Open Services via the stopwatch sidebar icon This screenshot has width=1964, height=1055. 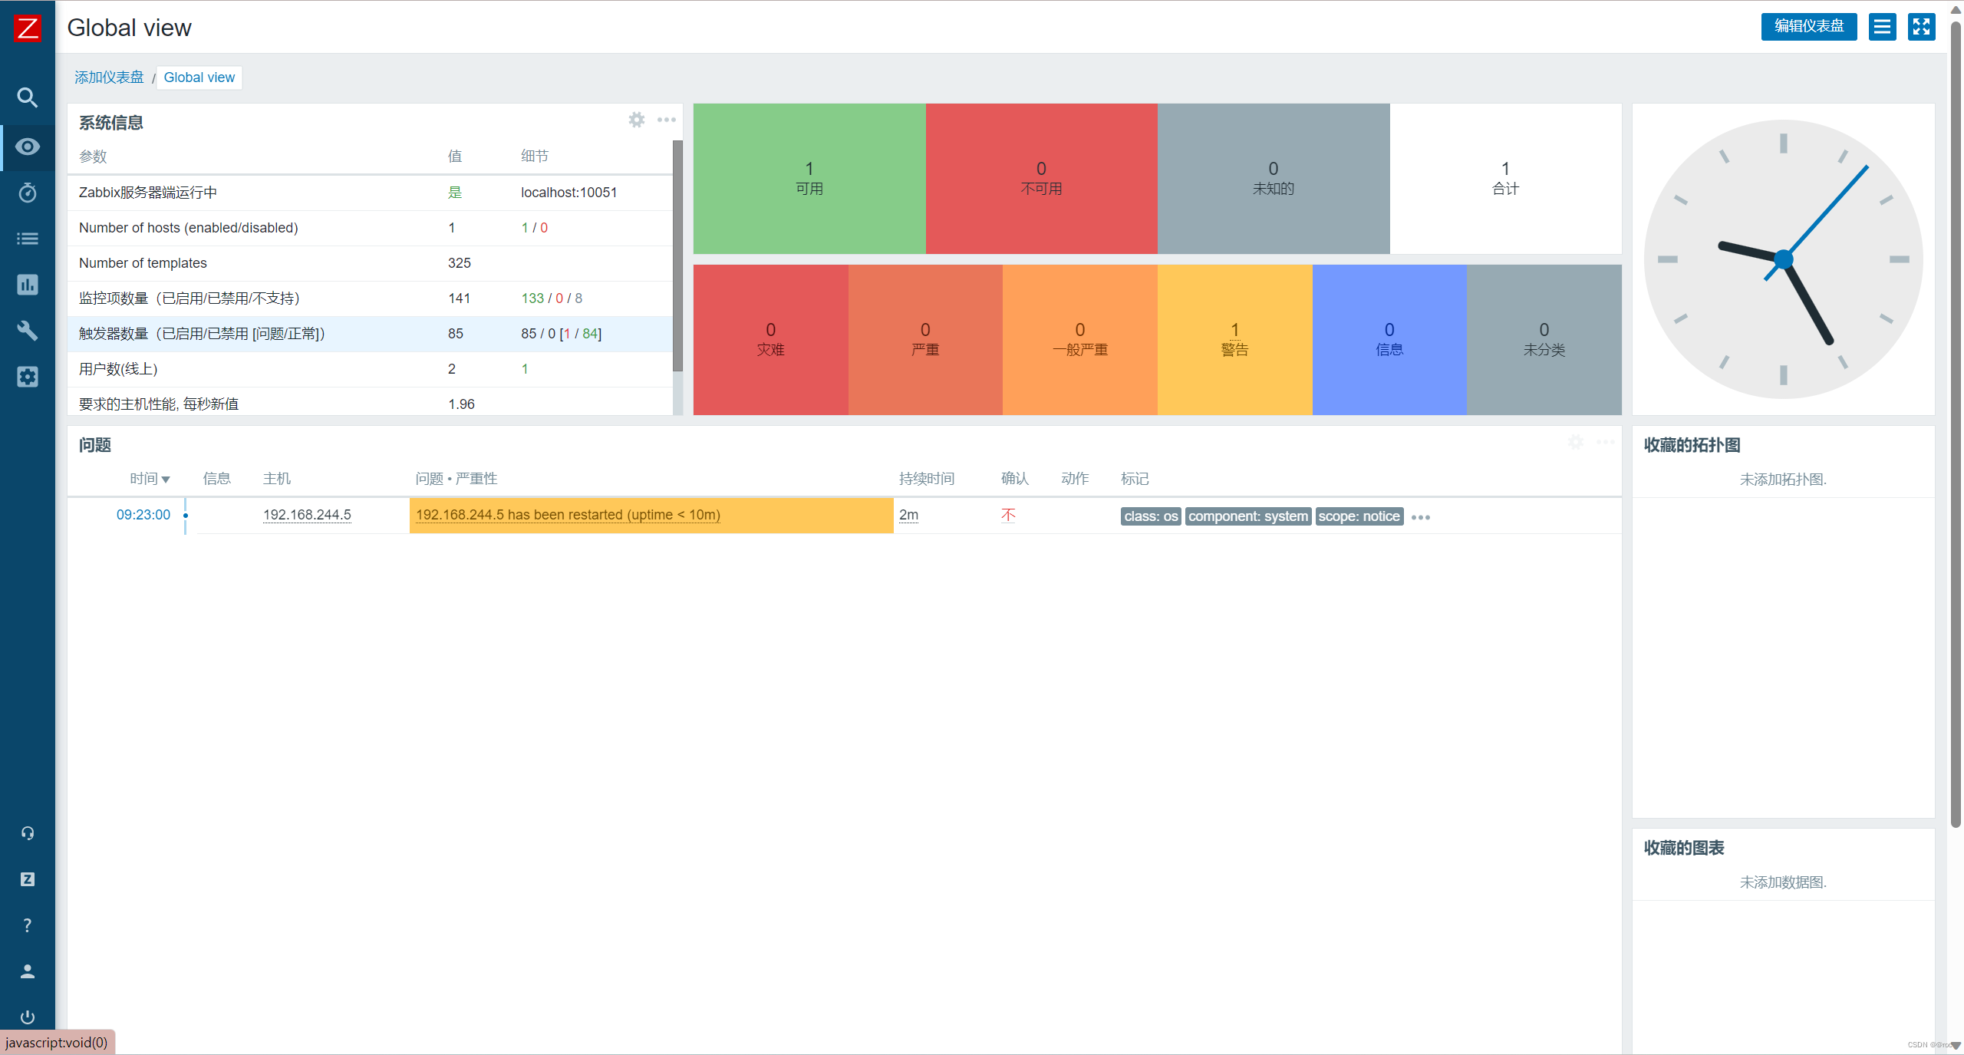click(x=27, y=193)
